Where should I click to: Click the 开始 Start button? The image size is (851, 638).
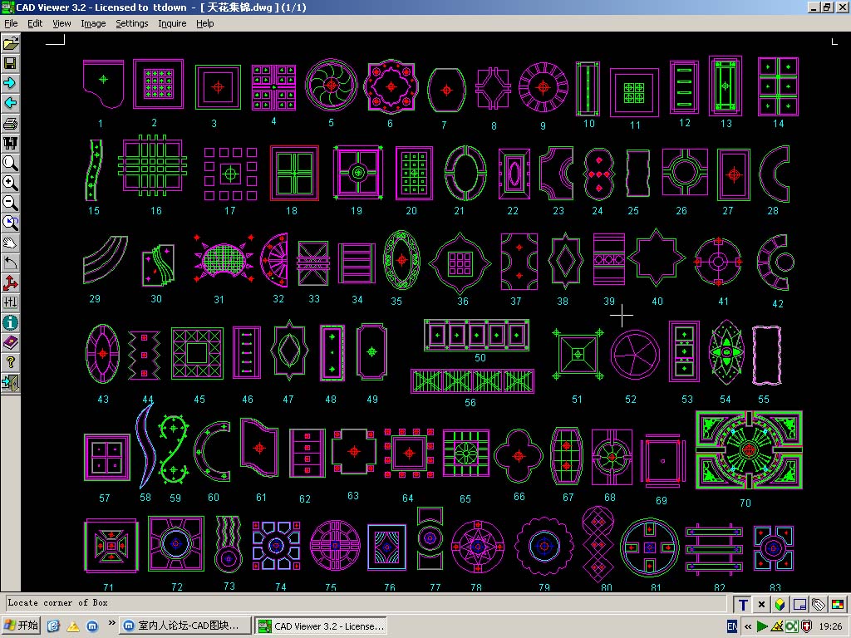coord(22,626)
